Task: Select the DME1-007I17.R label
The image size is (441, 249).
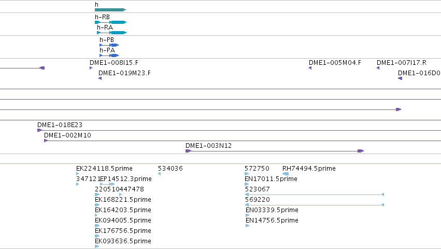Action: tap(402, 63)
